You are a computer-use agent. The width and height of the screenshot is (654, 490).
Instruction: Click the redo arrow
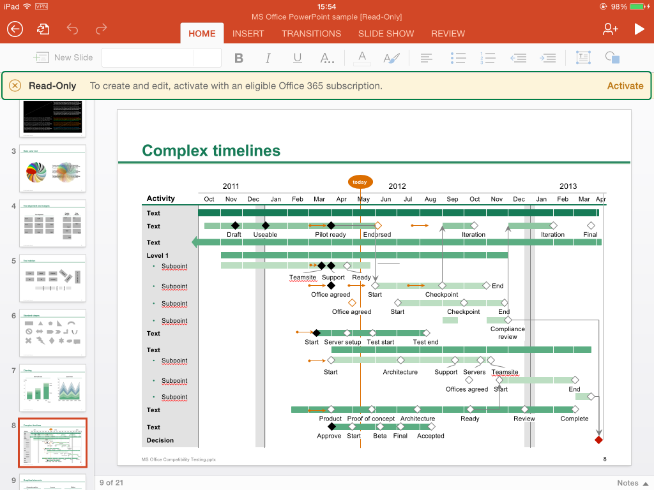(x=101, y=29)
